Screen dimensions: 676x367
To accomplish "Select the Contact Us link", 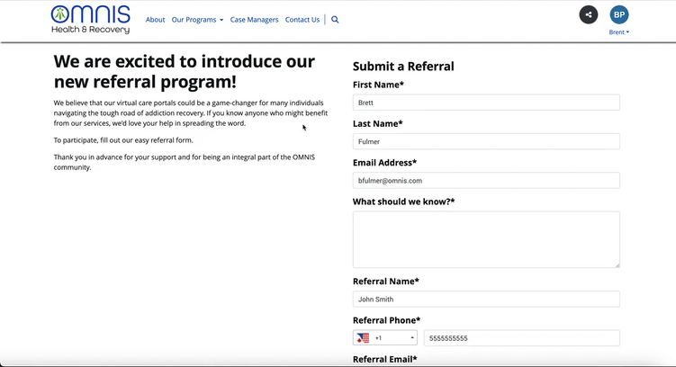I will point(302,20).
